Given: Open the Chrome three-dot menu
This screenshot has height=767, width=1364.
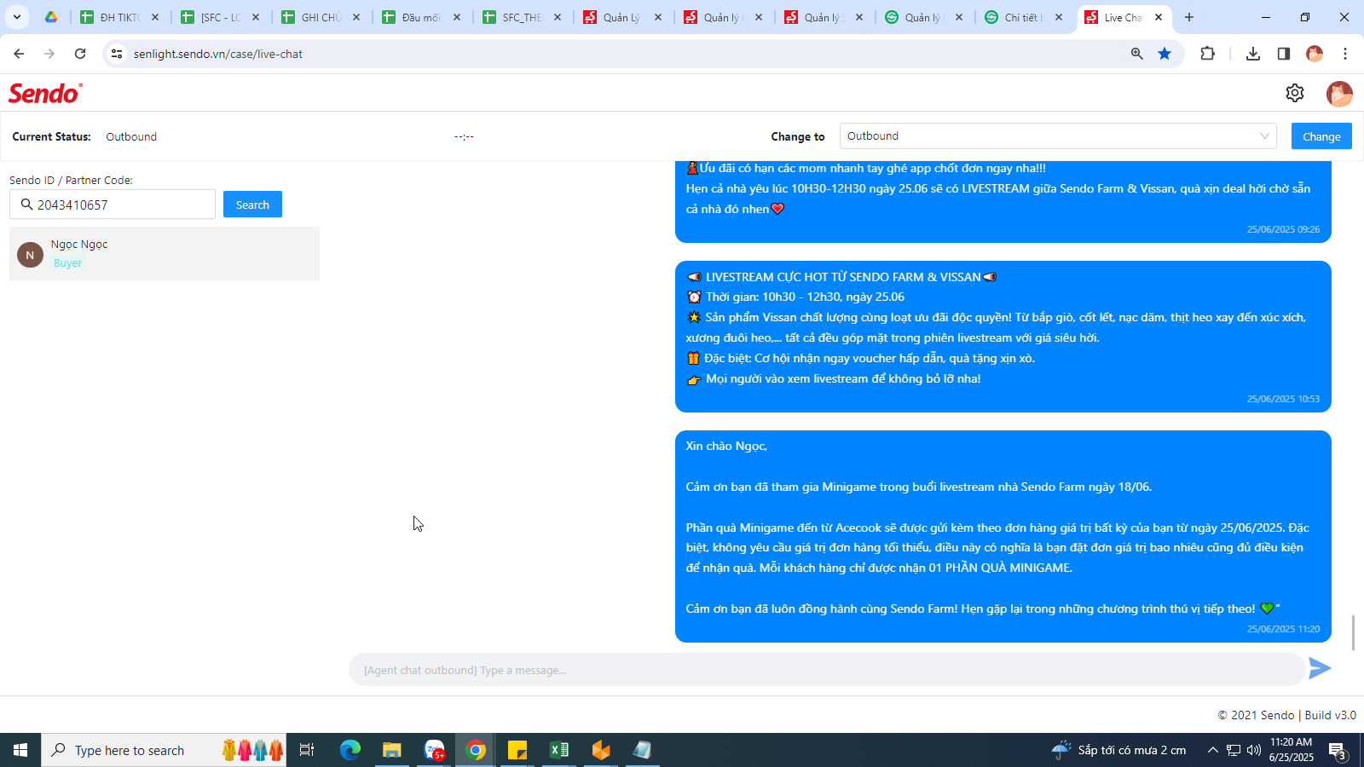Looking at the screenshot, I should point(1345,54).
